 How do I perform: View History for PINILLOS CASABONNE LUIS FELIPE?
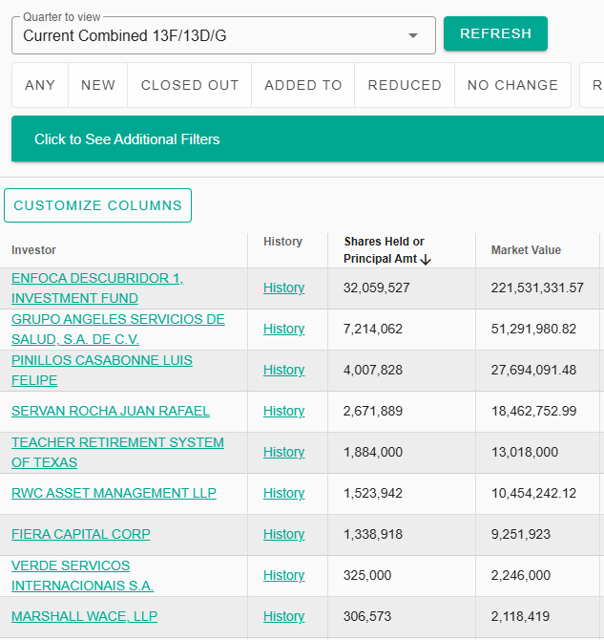point(283,371)
